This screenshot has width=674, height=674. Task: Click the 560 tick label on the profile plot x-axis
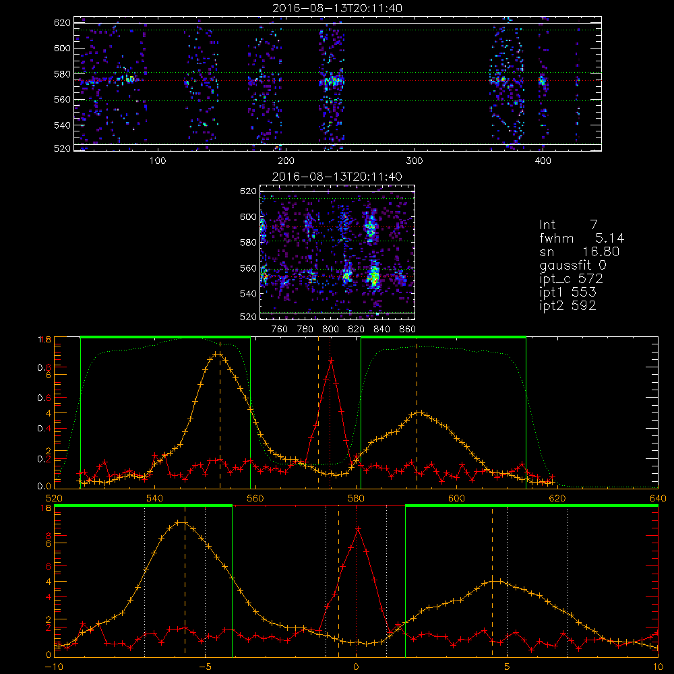[x=255, y=499]
